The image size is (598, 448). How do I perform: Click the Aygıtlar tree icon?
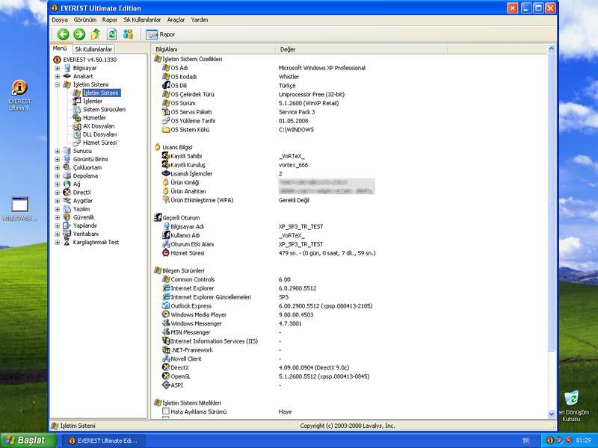click(67, 201)
